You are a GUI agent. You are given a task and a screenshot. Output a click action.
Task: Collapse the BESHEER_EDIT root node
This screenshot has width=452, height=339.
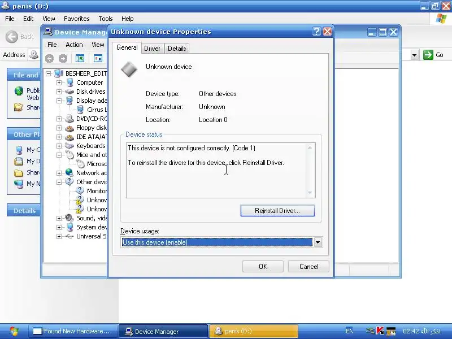(x=49, y=74)
